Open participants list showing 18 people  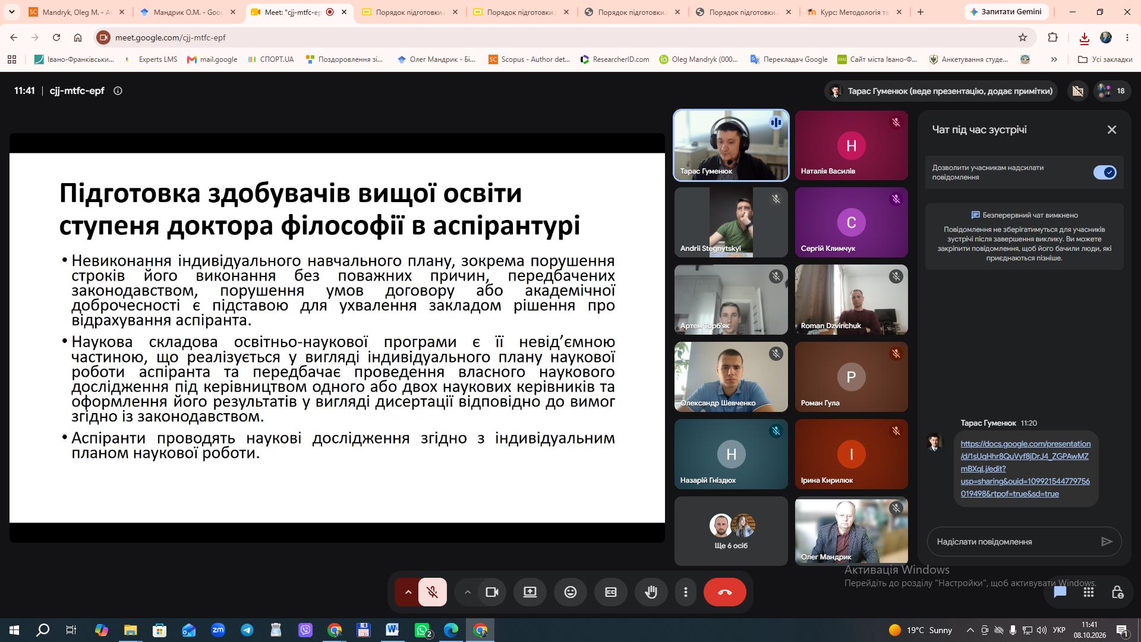1111,91
